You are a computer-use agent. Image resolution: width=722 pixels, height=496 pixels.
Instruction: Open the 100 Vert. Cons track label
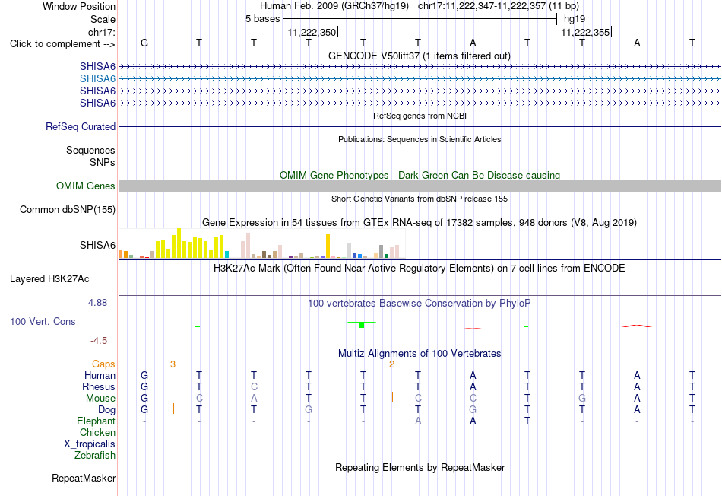click(43, 321)
